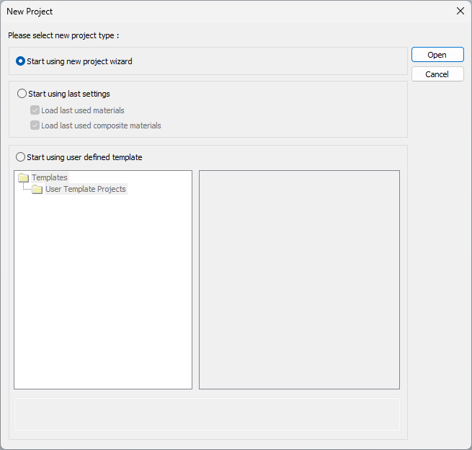Click the 'Load last used composite materials' label text
The width and height of the screenshot is (472, 450).
pos(101,125)
